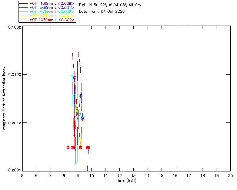The height and width of the screenshot is (190, 237).
Task: Click the AOT 870nm legend entry
Action: click(x=47, y=16)
